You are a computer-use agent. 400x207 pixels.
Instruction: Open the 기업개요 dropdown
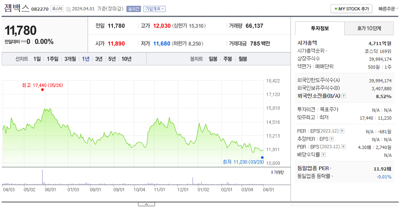[x=155, y=9]
